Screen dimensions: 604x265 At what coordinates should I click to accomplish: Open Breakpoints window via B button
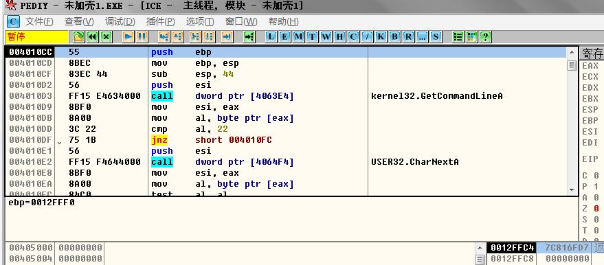pos(394,37)
